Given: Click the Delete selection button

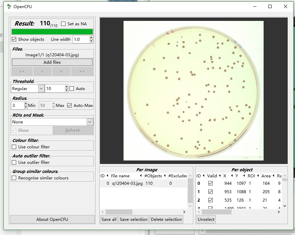Looking at the screenshot, I should point(166,219).
